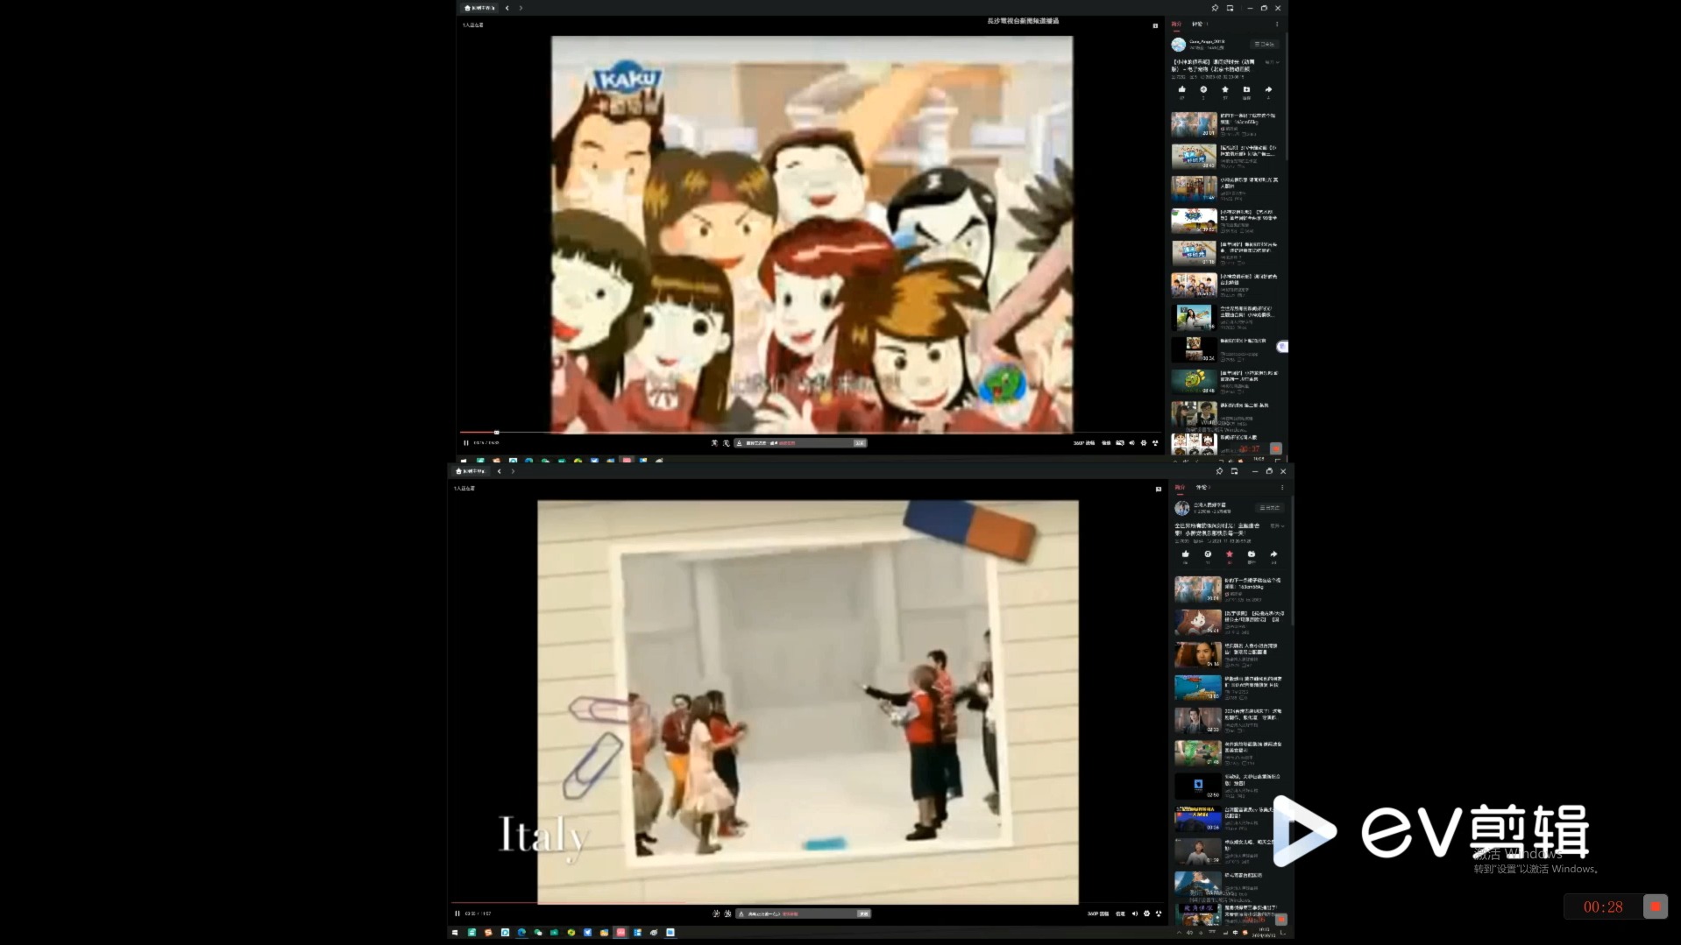Open player settings gear in bottom player

click(1146, 913)
